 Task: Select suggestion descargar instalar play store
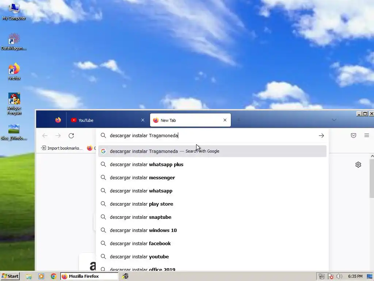[x=212, y=204]
